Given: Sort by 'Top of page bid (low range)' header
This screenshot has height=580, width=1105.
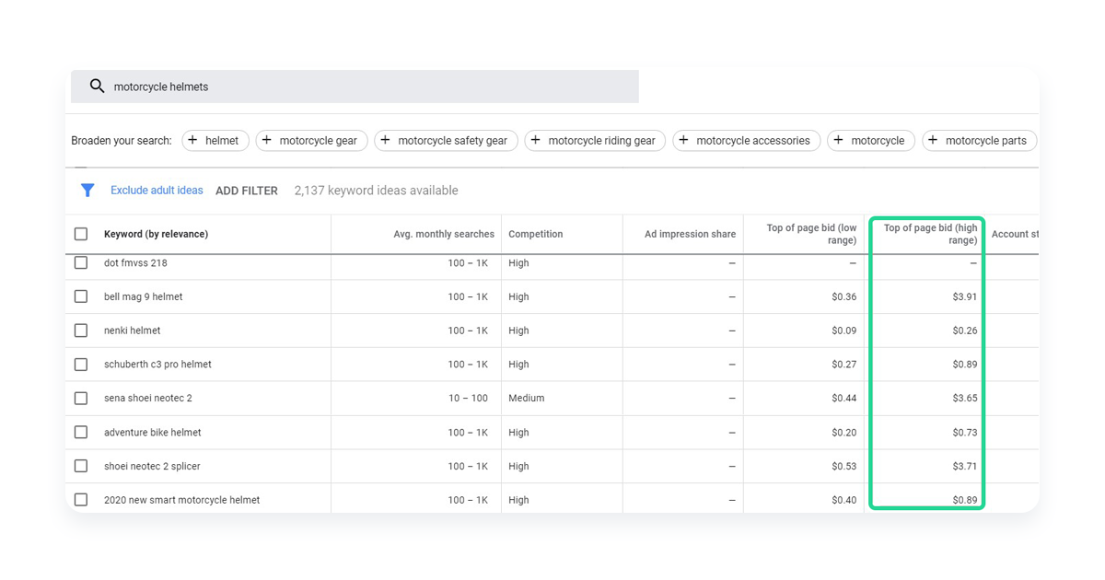Looking at the screenshot, I should click(x=811, y=234).
